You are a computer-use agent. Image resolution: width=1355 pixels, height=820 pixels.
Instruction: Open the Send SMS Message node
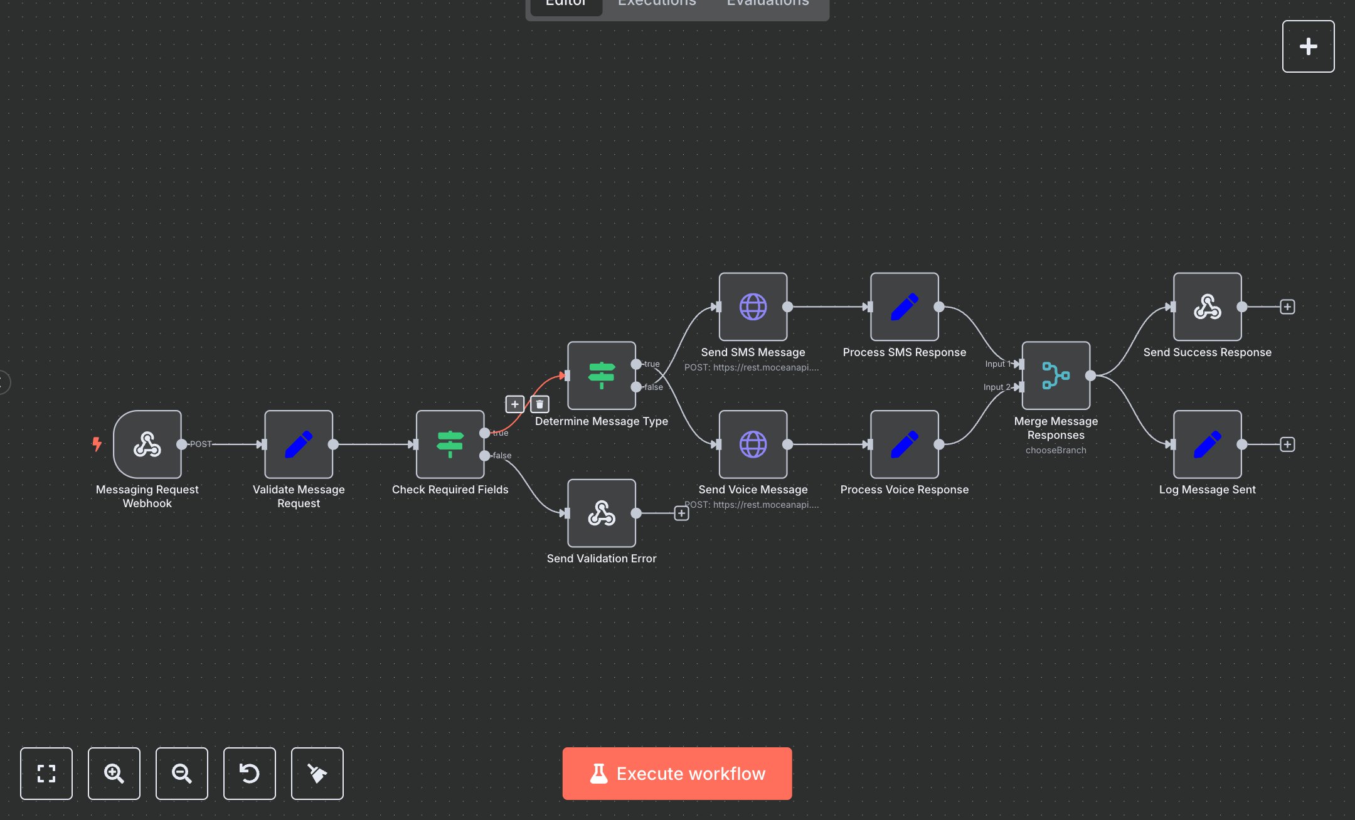tap(753, 307)
